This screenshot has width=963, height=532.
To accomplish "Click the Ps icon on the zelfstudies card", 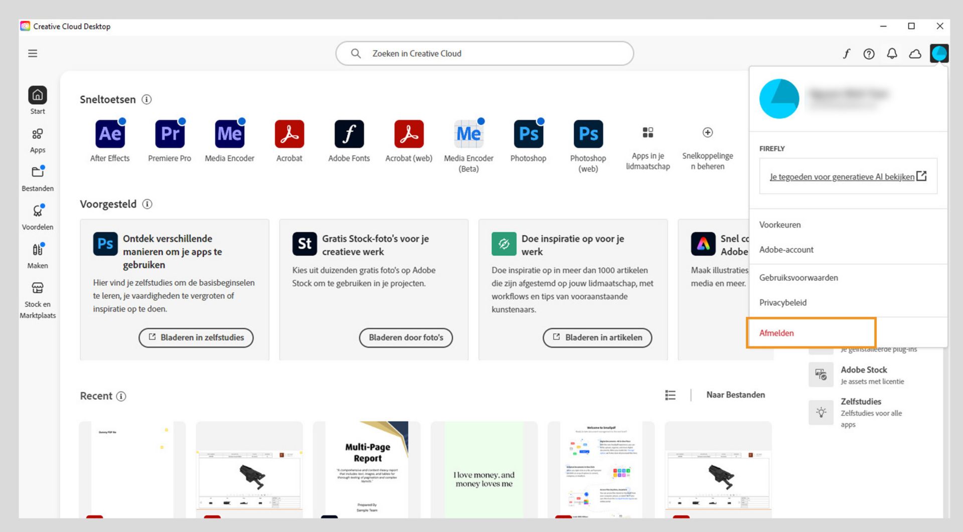I will point(105,244).
